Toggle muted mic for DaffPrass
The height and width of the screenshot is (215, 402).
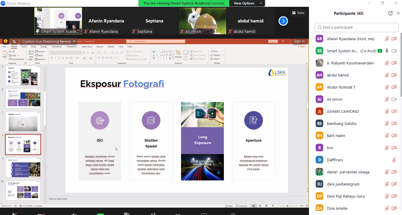pyautogui.click(x=394, y=160)
